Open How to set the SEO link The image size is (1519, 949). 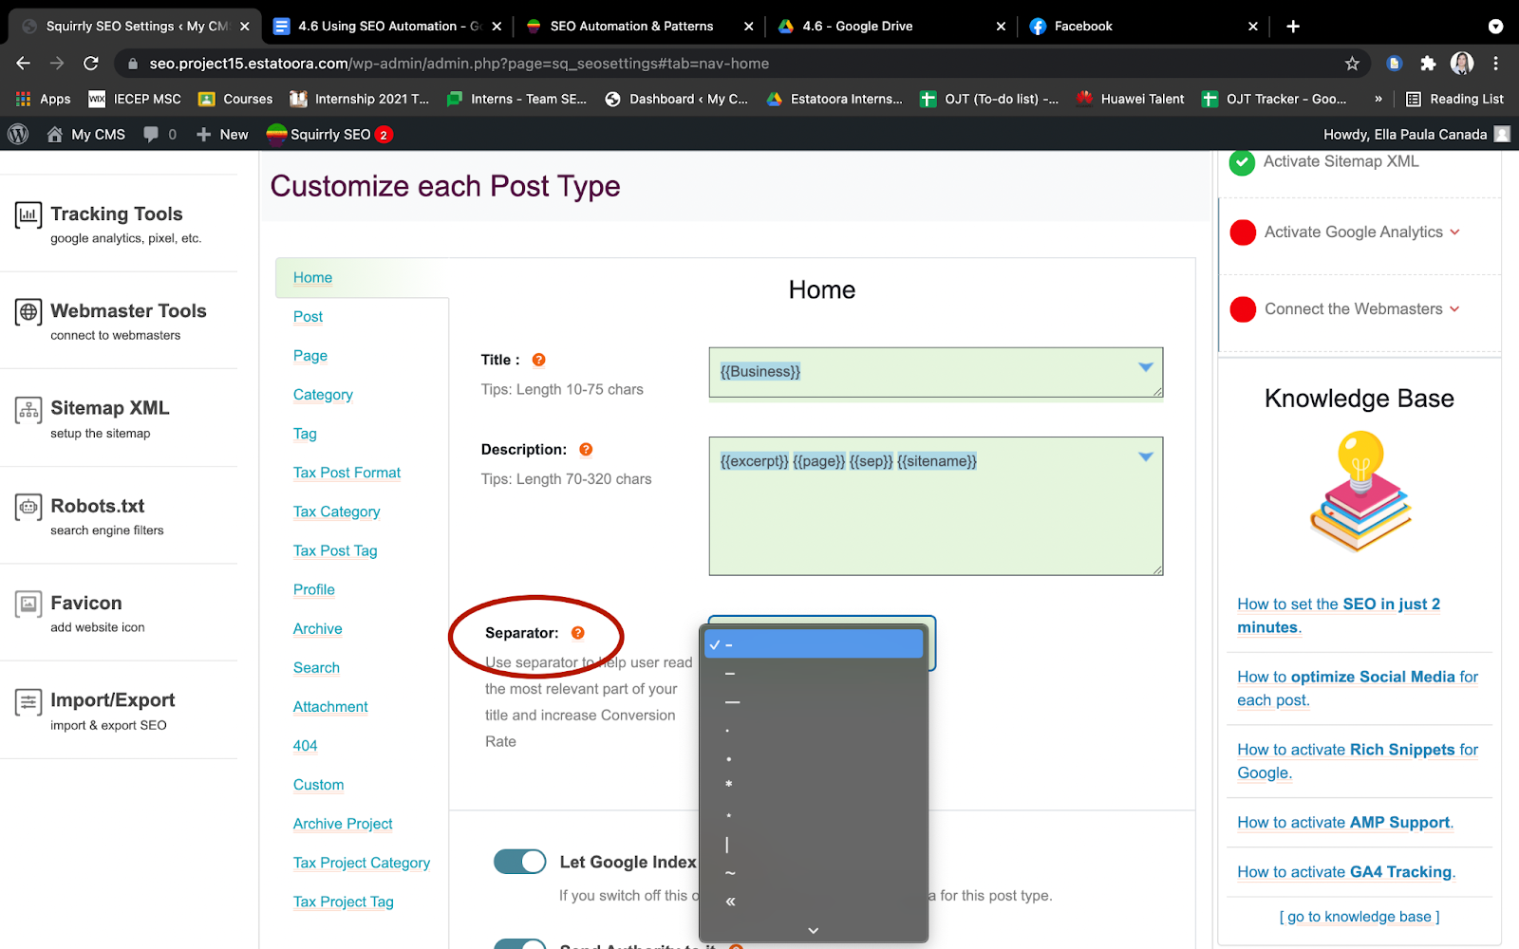pyautogui.click(x=1339, y=616)
